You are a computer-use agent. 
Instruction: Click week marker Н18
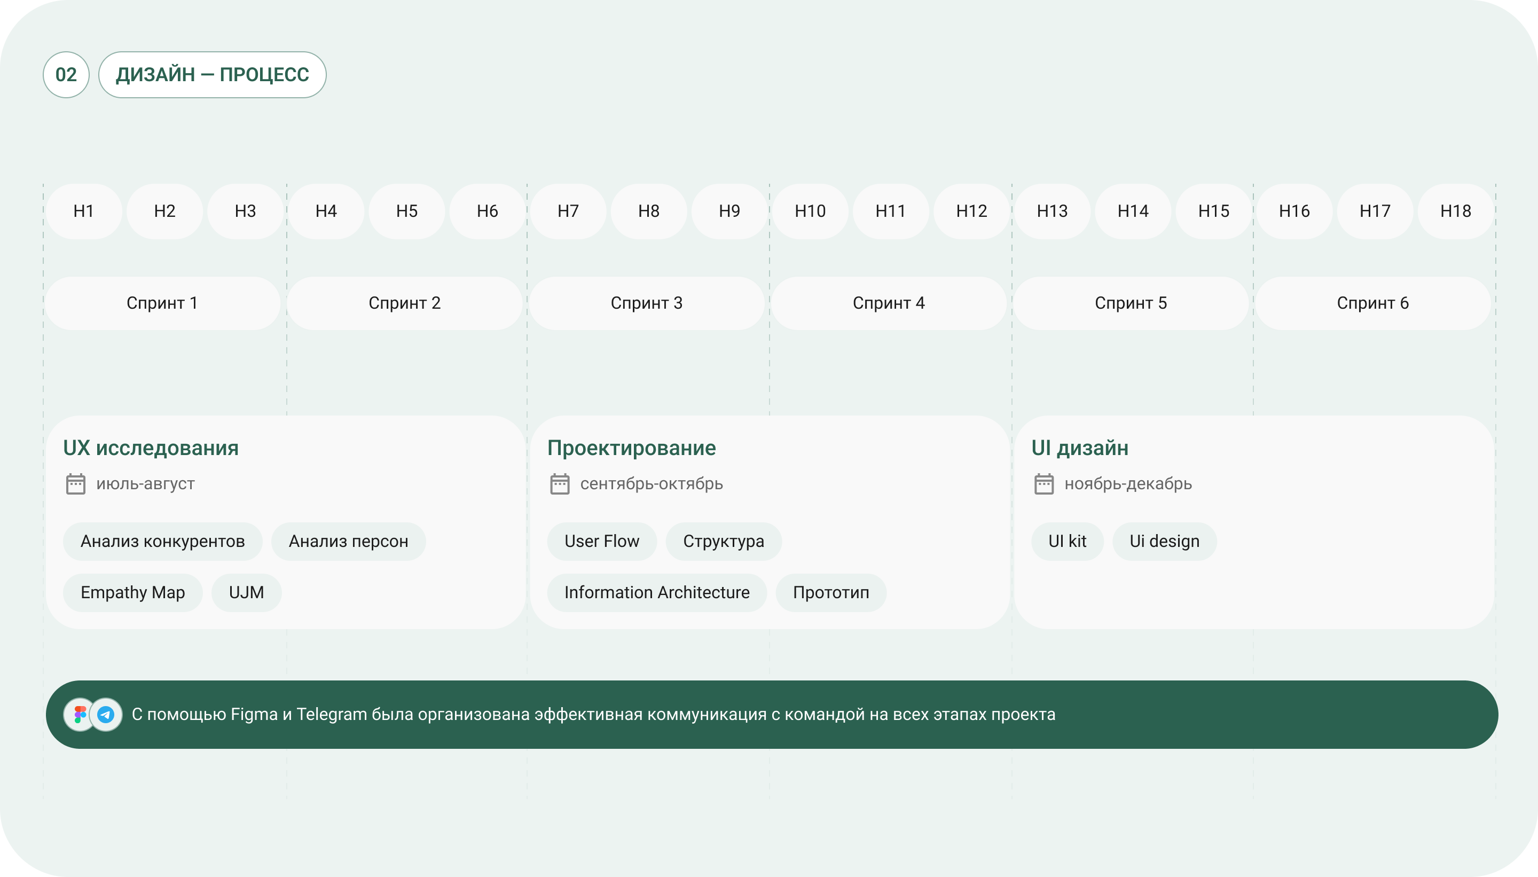[x=1456, y=212]
